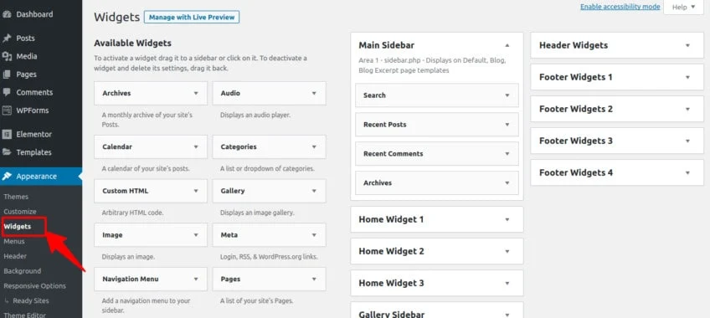
Task: Click the Appearance paintbrush icon
Action: [x=7, y=177]
